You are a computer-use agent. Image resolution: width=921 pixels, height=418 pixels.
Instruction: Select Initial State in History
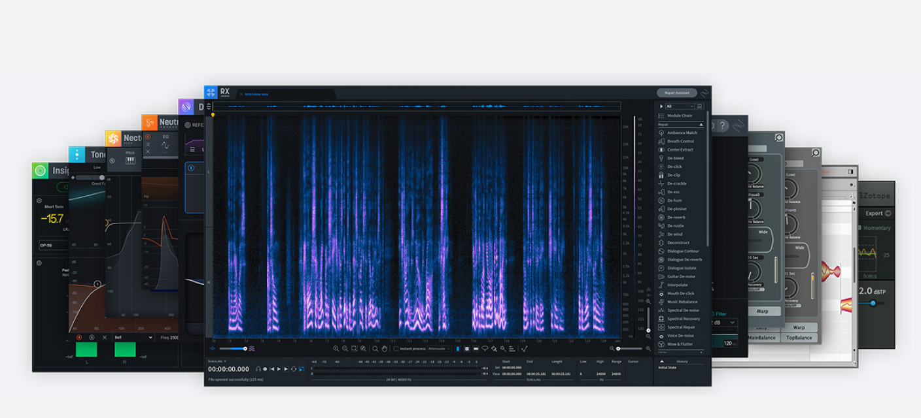point(668,368)
